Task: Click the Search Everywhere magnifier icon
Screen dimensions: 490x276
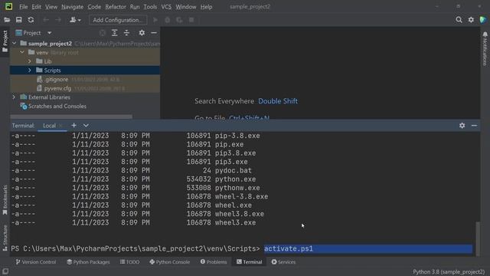Action: pyautogui.click(x=459, y=20)
